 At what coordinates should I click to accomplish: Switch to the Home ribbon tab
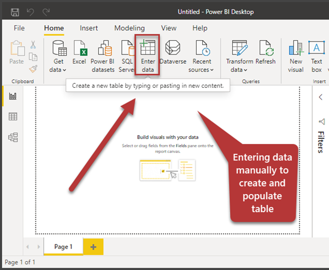(54, 28)
